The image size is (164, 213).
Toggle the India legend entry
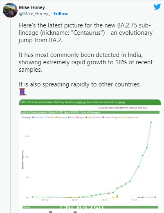tap(72, 118)
